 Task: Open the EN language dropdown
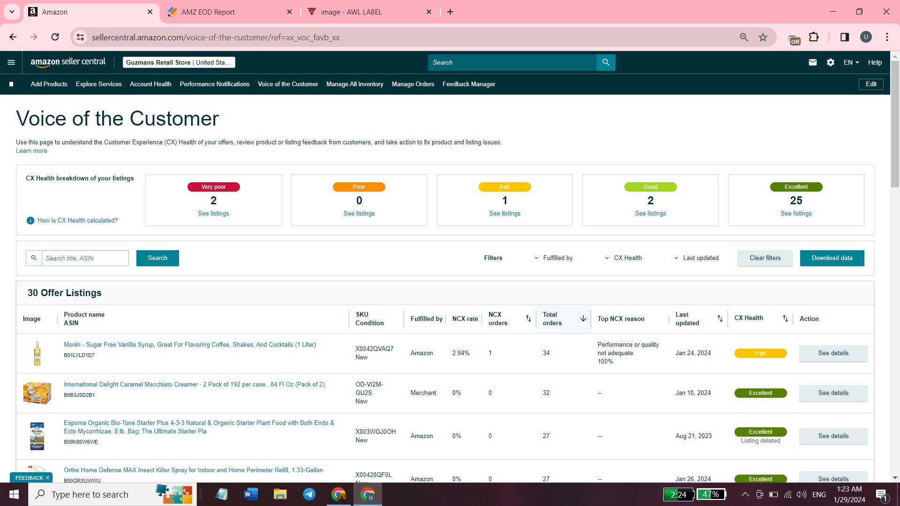click(851, 62)
